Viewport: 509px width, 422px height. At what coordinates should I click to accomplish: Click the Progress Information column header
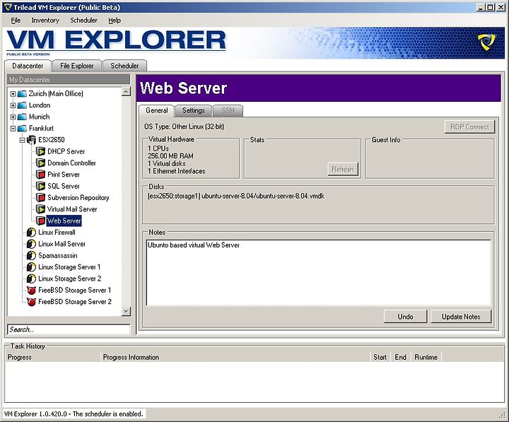pos(235,357)
